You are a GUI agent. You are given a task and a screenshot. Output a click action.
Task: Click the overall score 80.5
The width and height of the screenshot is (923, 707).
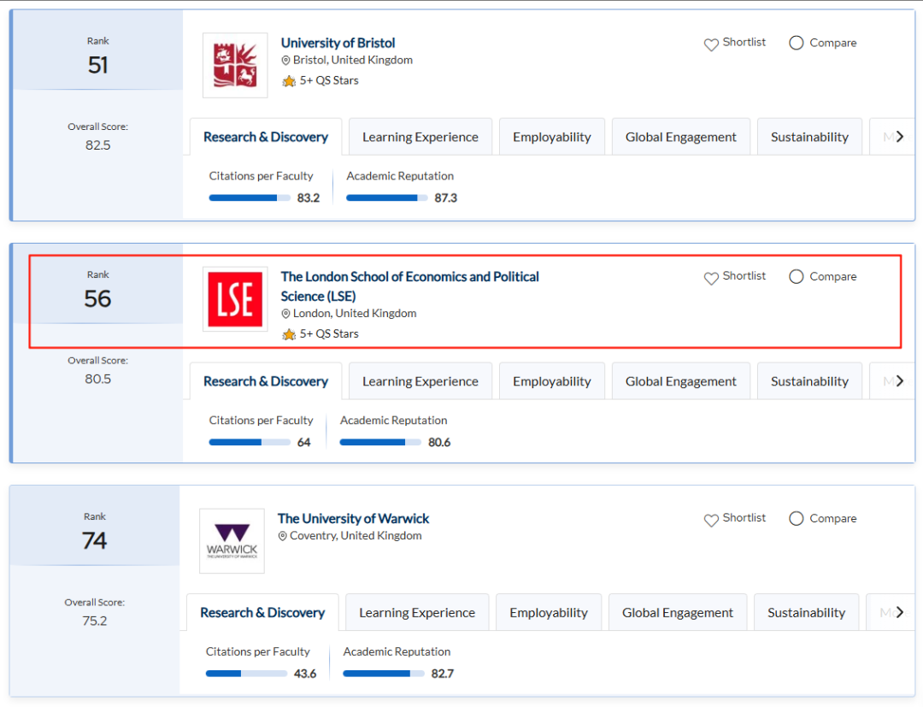tap(97, 379)
